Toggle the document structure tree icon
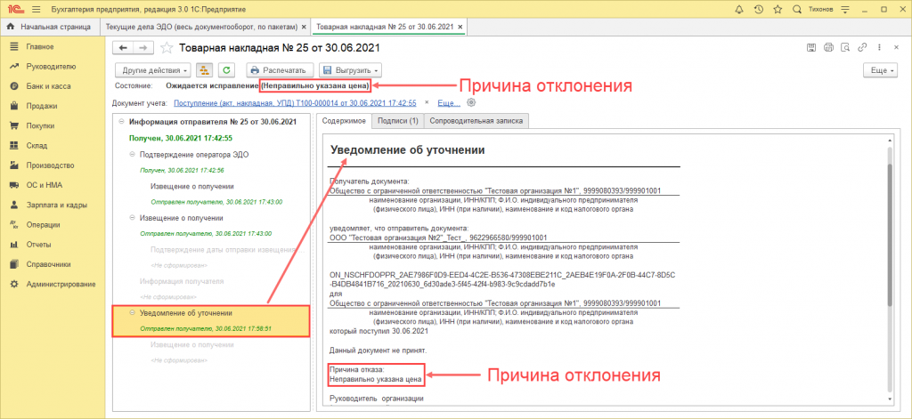The height and width of the screenshot is (419, 912). [204, 70]
